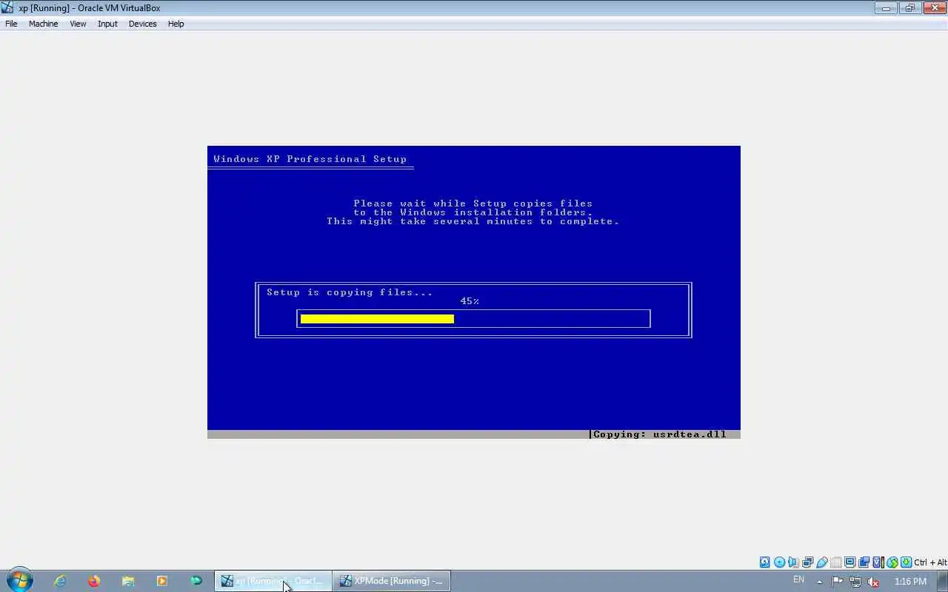This screenshot has height=592, width=948.
Task: Click the network adapters indicator icon
Action: point(807,562)
